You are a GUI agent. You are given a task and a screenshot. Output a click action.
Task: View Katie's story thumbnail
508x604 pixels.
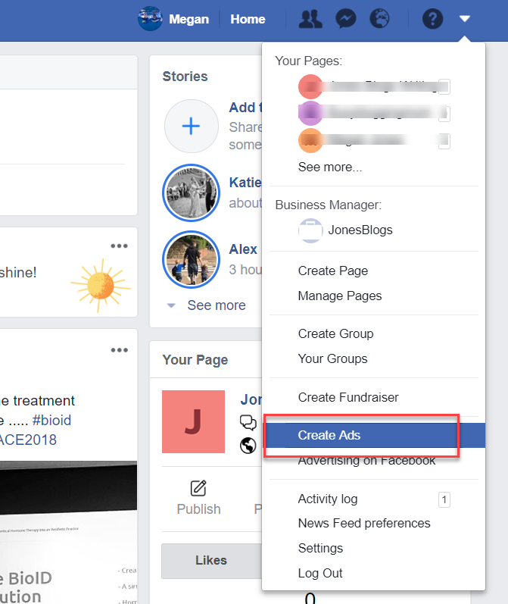[x=192, y=193]
